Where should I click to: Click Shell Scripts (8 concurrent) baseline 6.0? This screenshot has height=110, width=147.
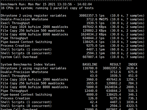[x=95, y=106]
